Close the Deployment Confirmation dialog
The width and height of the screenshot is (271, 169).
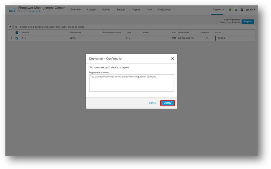tap(173, 58)
